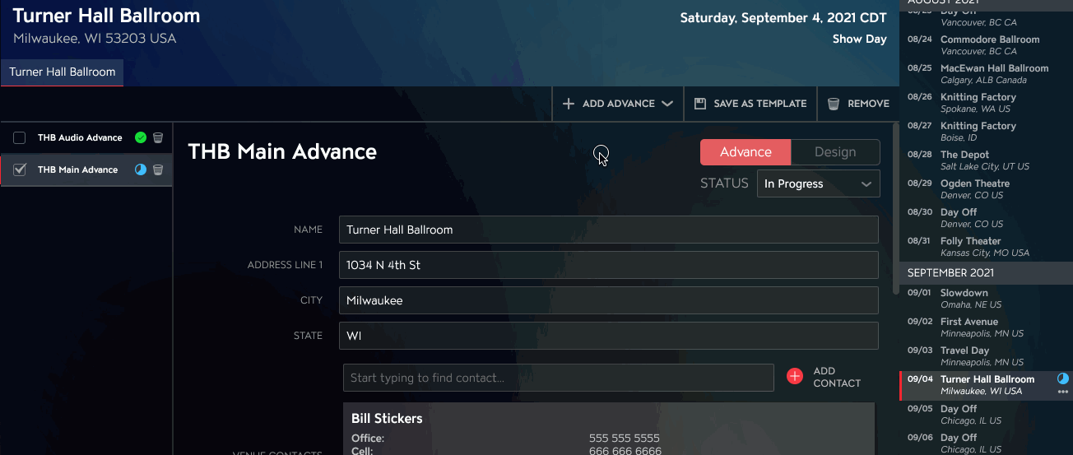Click the progress pie icon on 09/04 schedule entry

coord(1062,378)
